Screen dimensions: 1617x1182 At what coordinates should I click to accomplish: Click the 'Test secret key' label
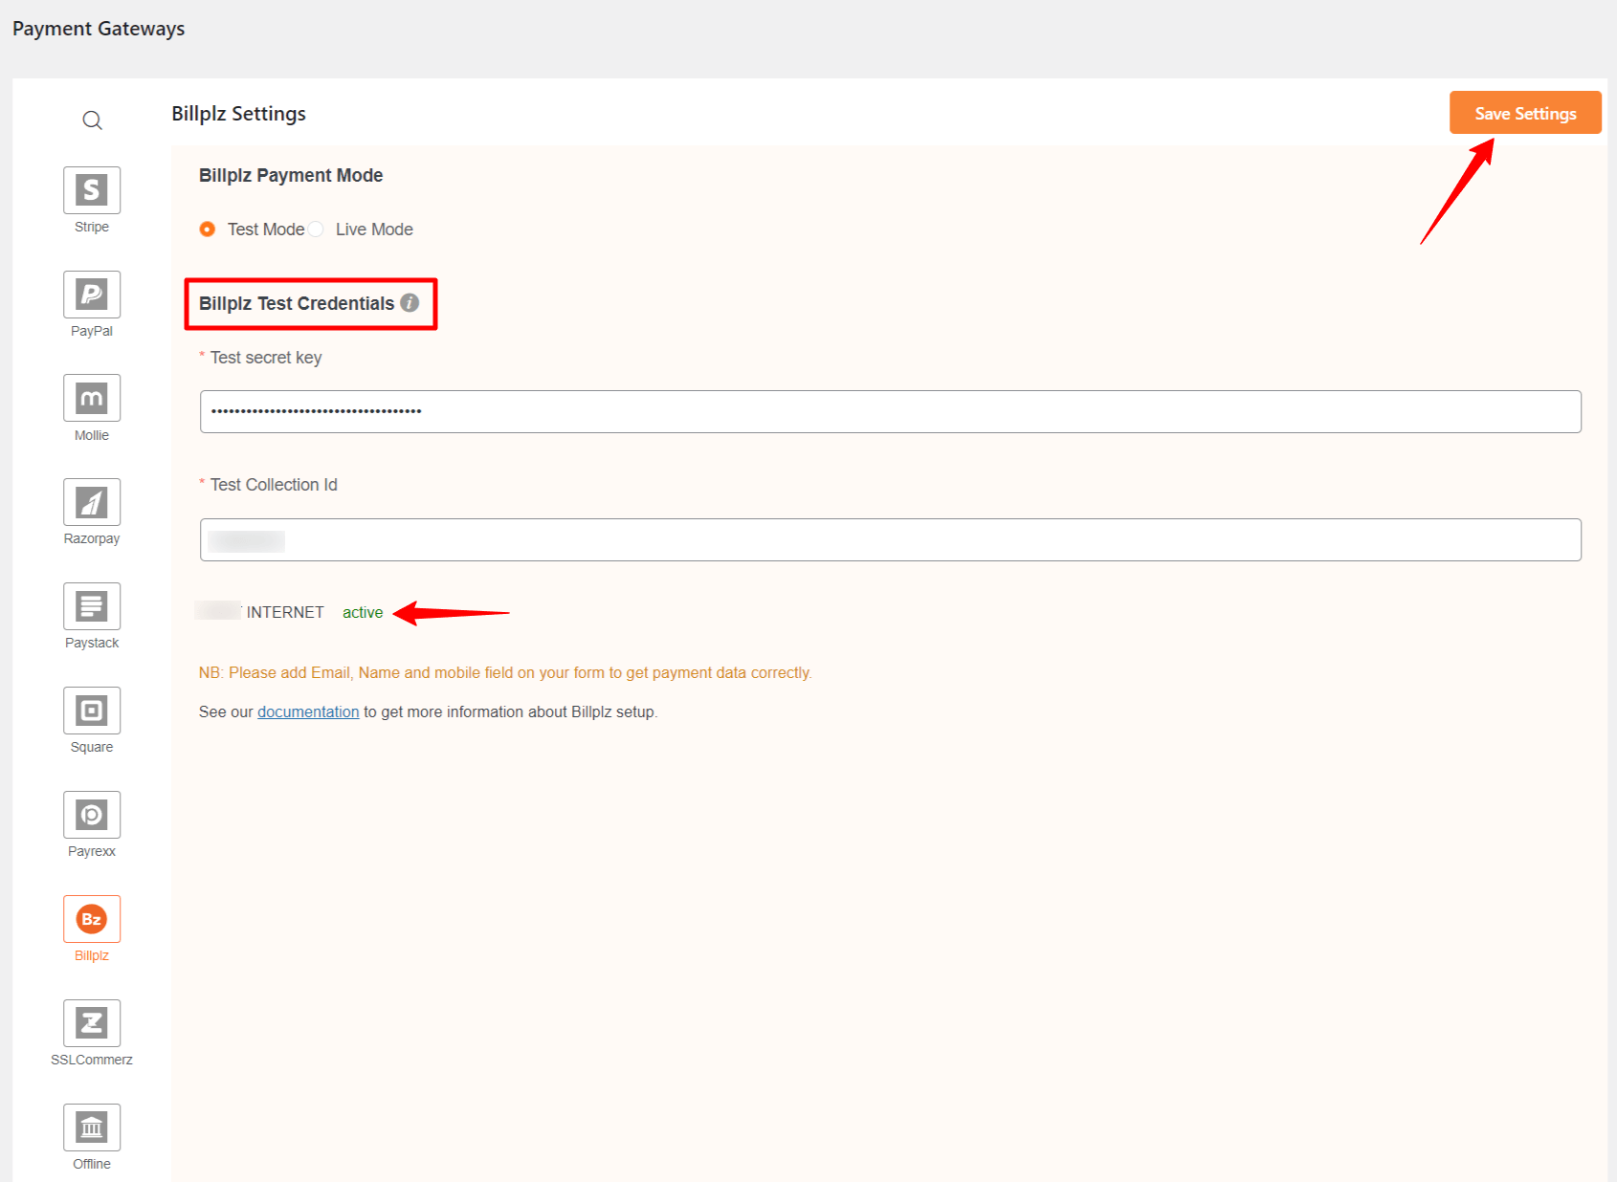tap(266, 358)
